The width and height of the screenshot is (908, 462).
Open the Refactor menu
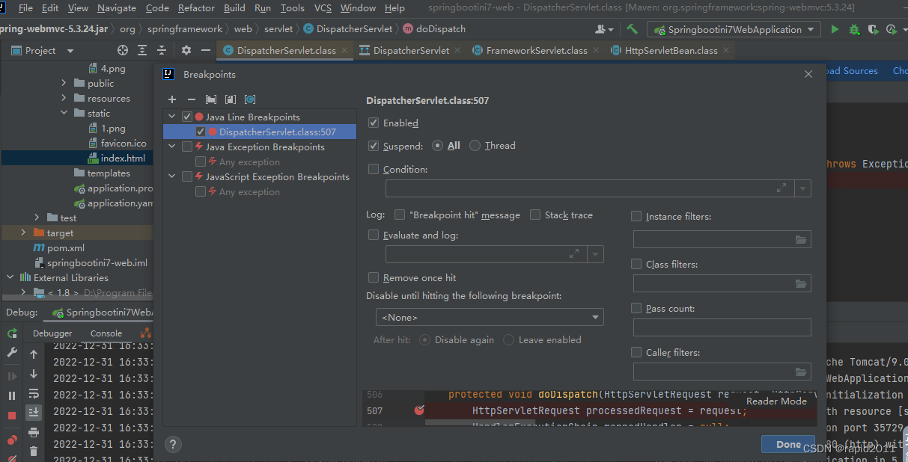[196, 8]
